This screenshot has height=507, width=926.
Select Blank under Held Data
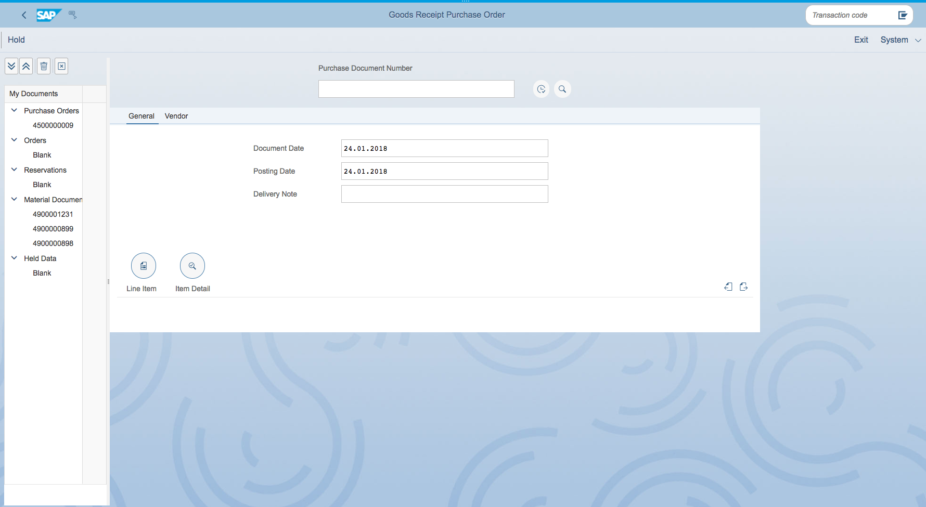tap(42, 273)
